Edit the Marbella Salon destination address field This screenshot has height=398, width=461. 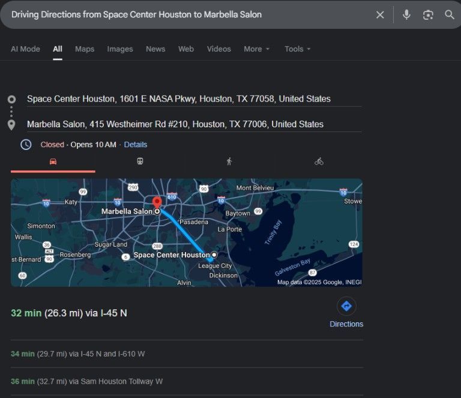click(x=194, y=124)
